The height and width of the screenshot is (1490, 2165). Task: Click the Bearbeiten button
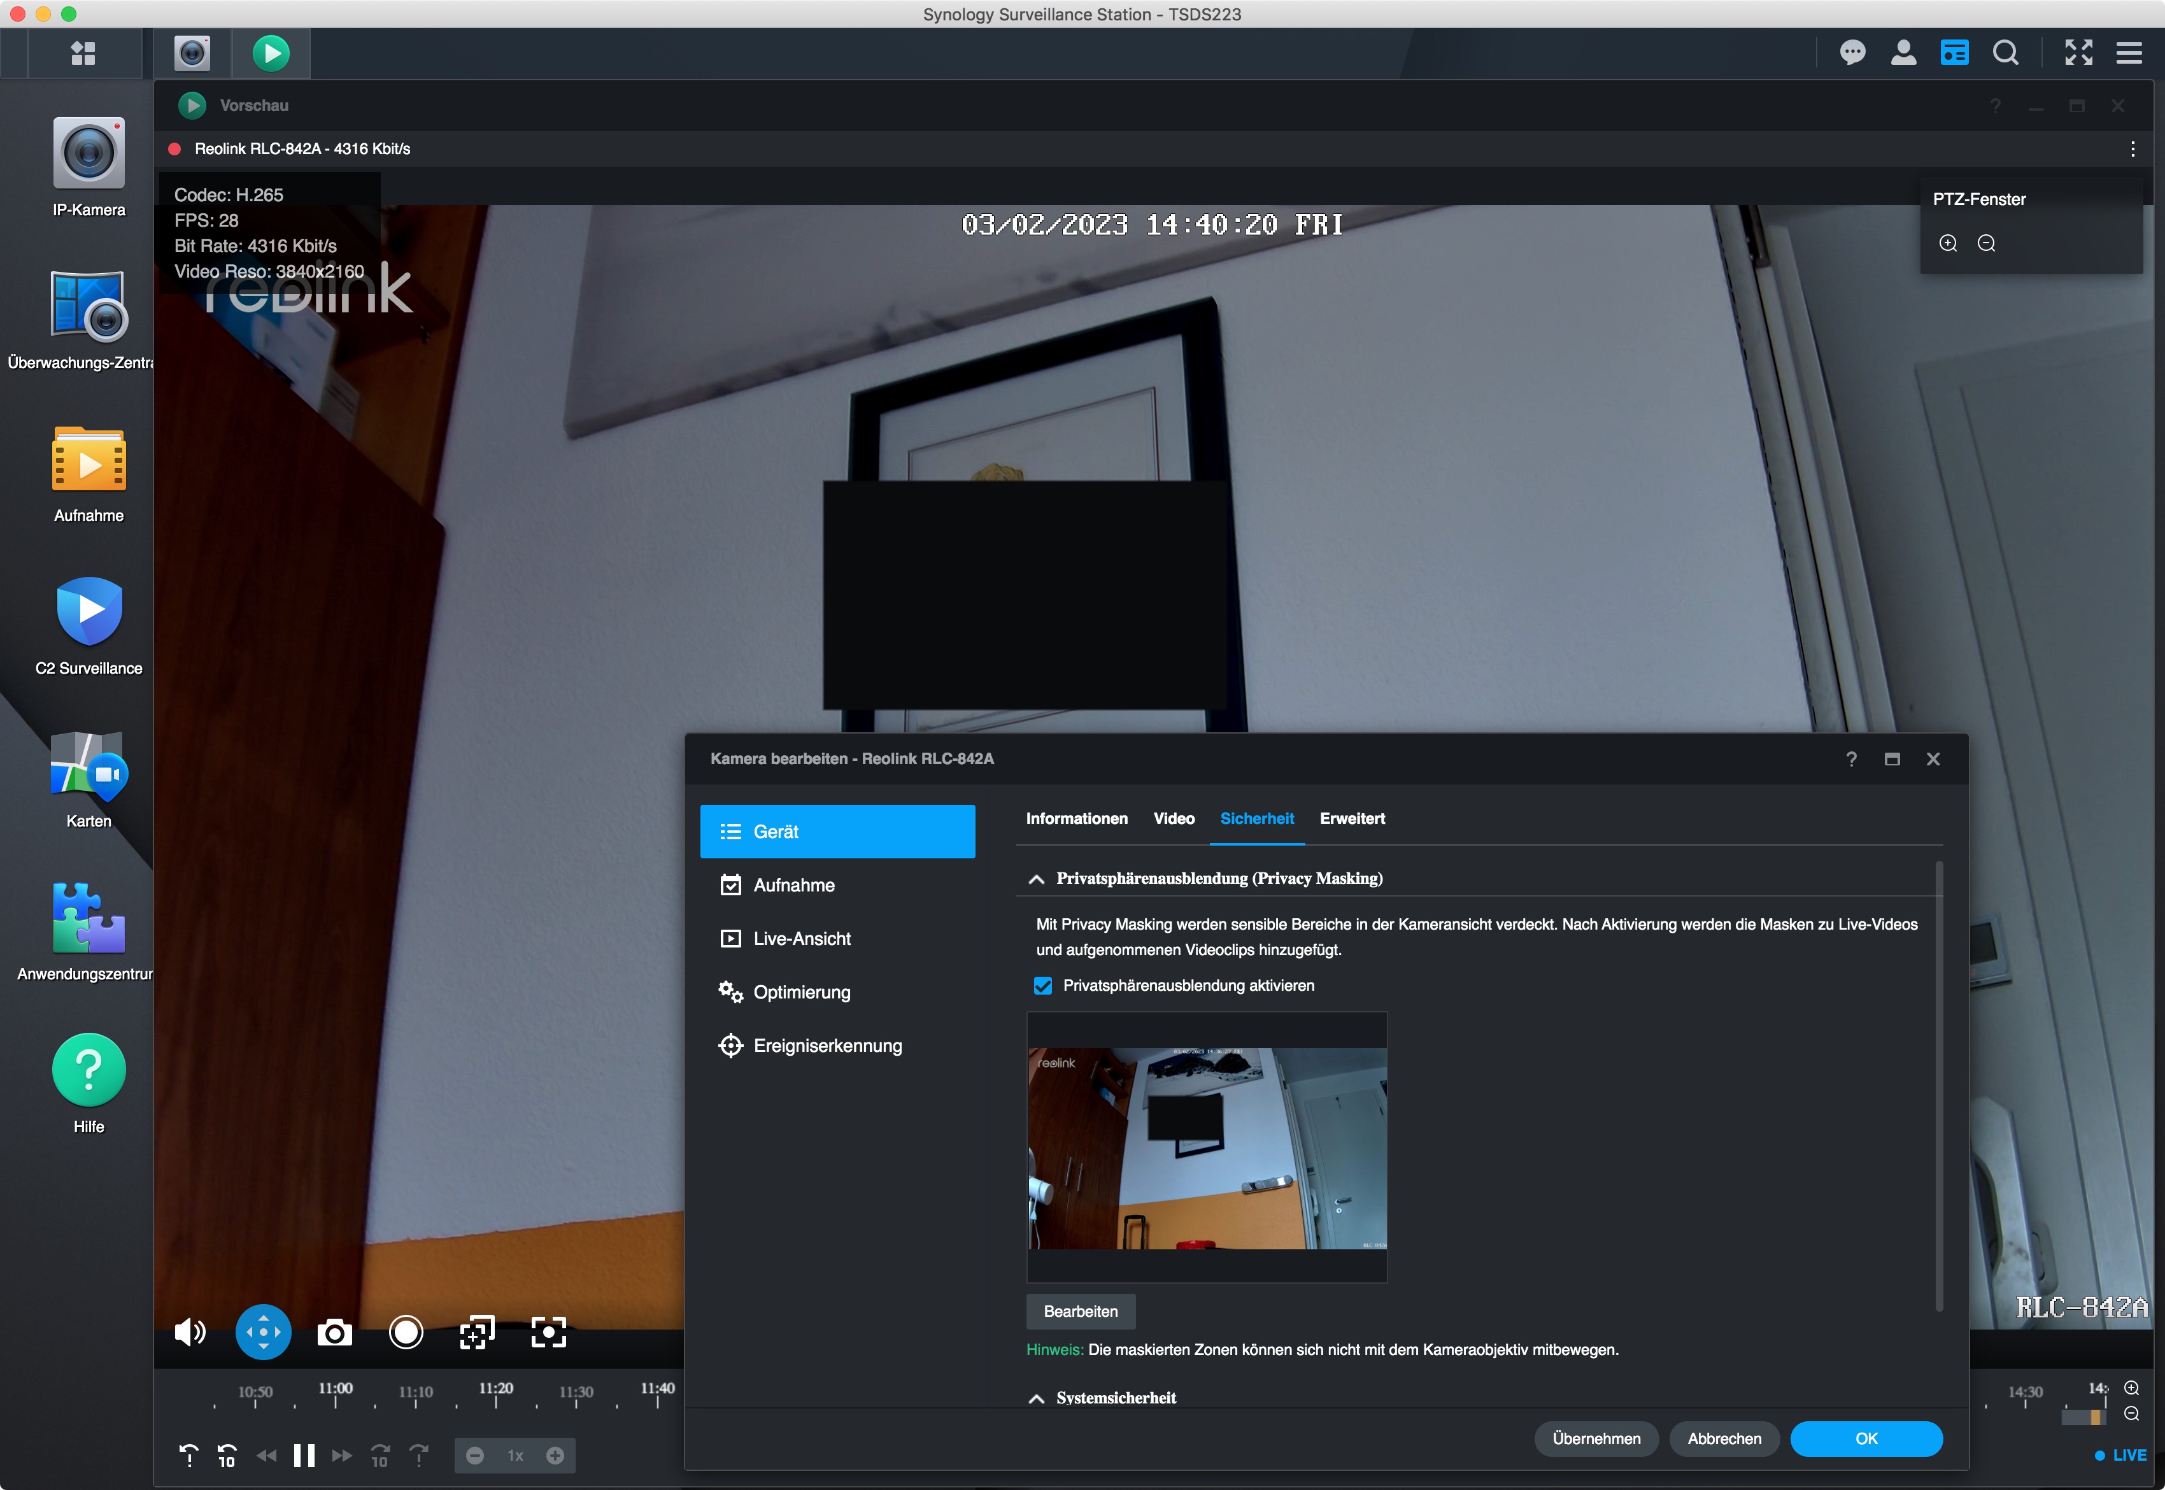(x=1080, y=1312)
